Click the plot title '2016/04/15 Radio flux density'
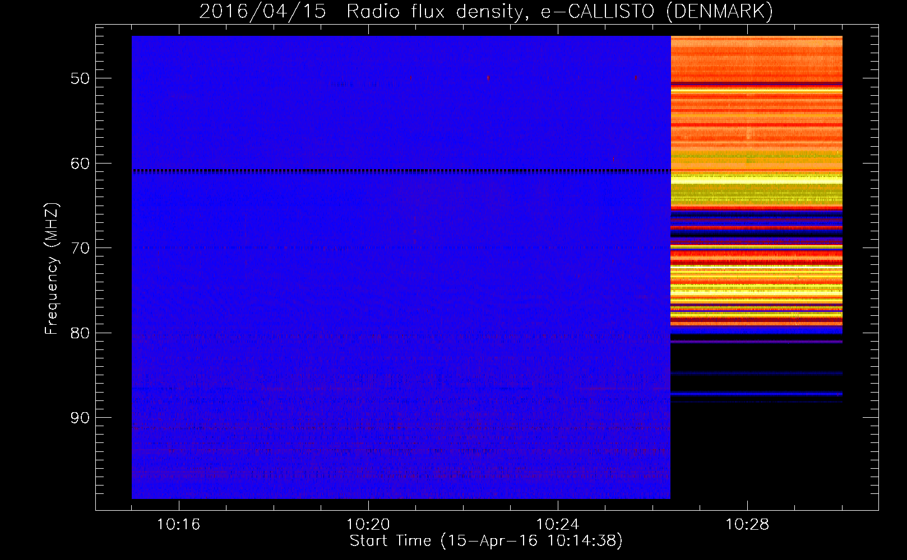Image resolution: width=907 pixels, height=560 pixels. point(363,11)
